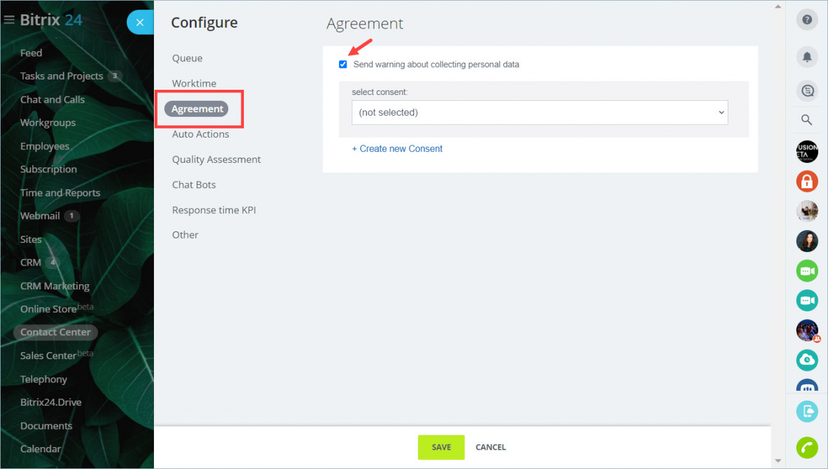Click the Bitrix 24 logo

[x=51, y=19]
